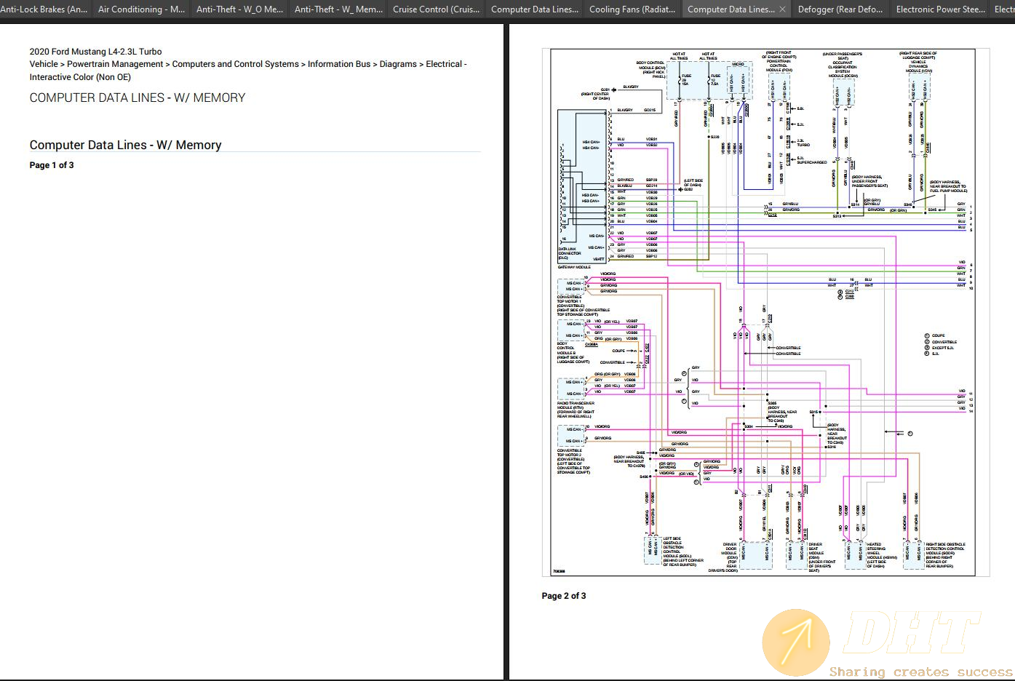The height and width of the screenshot is (681, 1015).
Task: Click the GATEWAY MODULE label in diagram
Action: coord(574,267)
